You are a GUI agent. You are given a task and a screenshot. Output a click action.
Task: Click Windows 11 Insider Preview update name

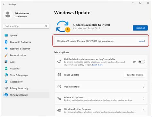pos(85,41)
